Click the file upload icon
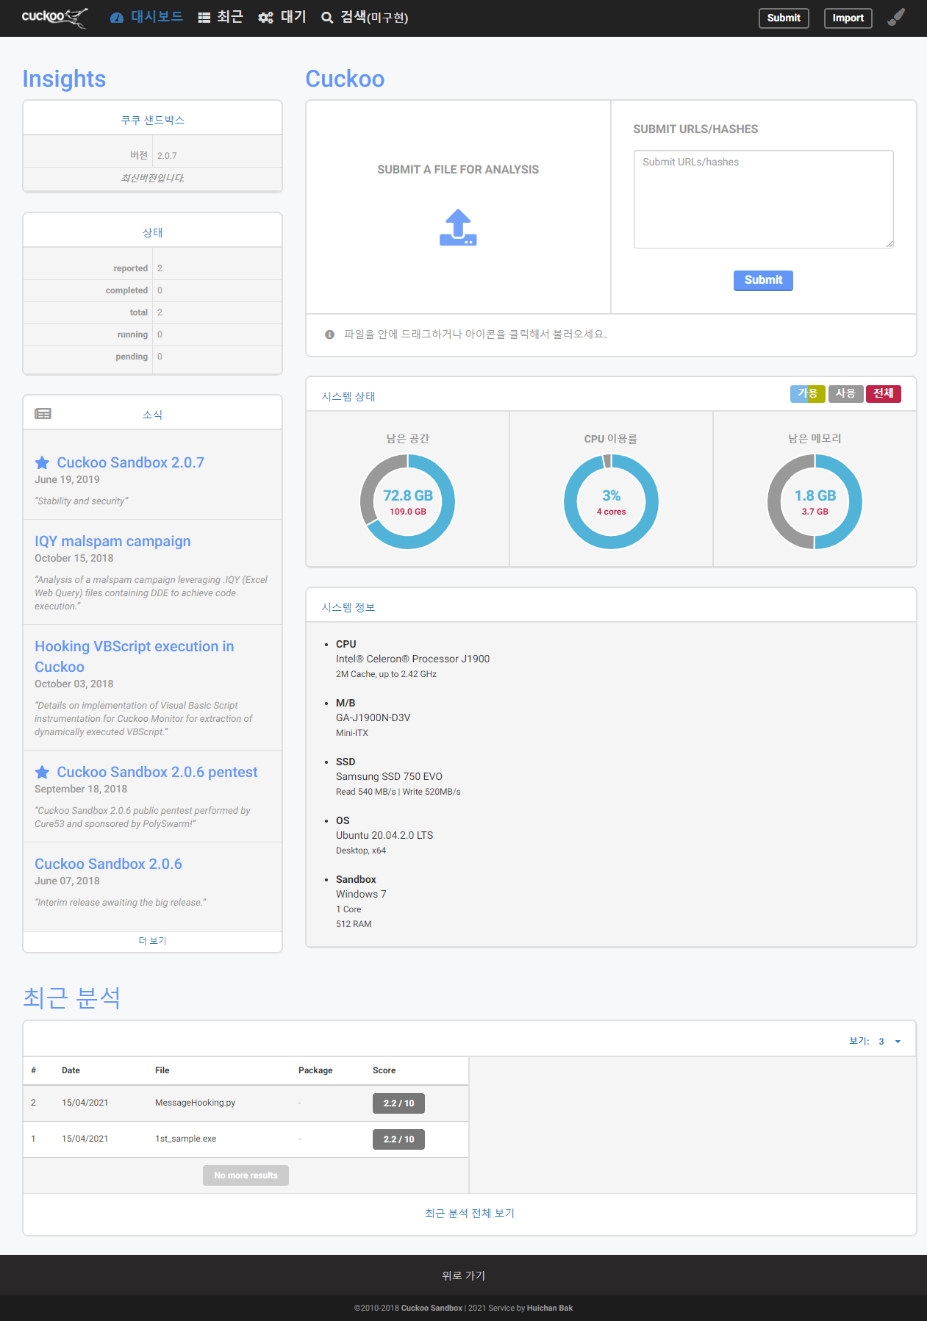The width and height of the screenshot is (927, 1321). point(458,227)
